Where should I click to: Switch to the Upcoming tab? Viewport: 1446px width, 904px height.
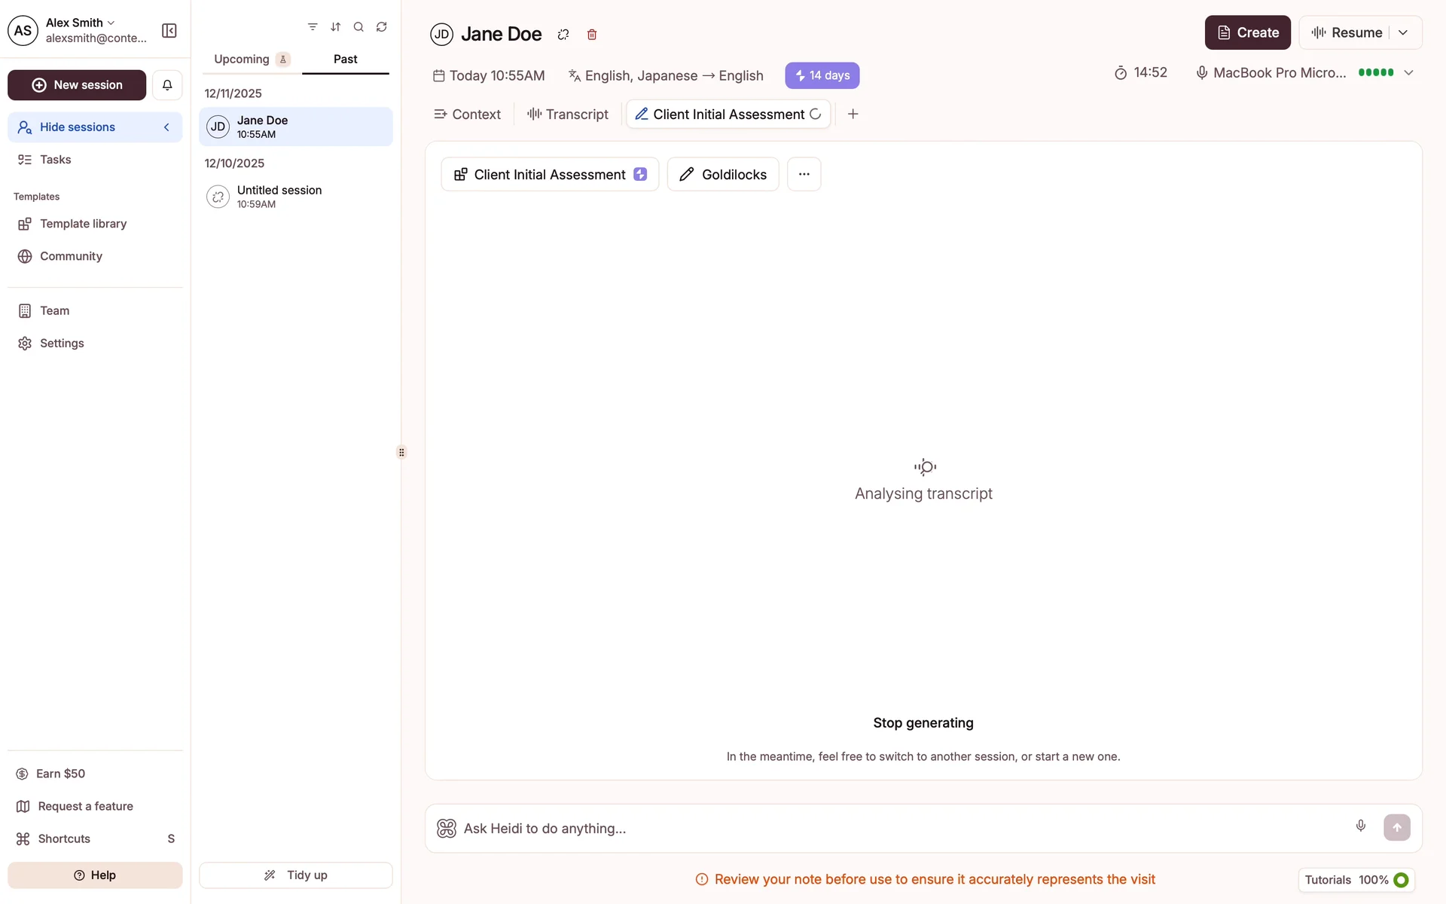click(x=242, y=59)
